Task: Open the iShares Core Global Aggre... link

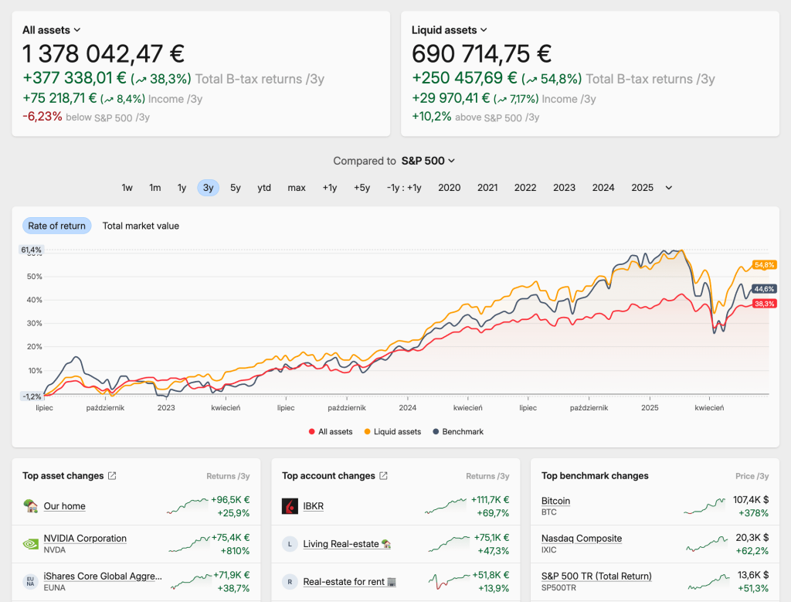Action: 103,576
